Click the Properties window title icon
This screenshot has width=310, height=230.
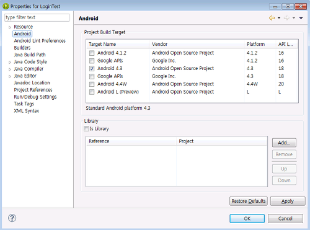[6, 6]
